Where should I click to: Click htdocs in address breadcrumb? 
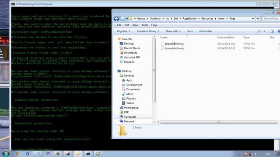pyautogui.click(x=141, y=18)
